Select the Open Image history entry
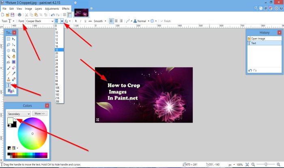 265,38
